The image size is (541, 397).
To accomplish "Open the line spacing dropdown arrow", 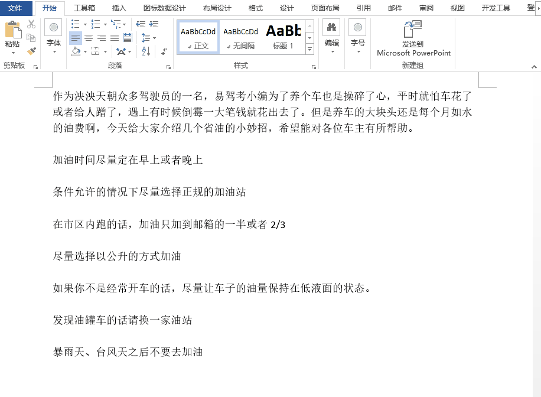I will (154, 37).
